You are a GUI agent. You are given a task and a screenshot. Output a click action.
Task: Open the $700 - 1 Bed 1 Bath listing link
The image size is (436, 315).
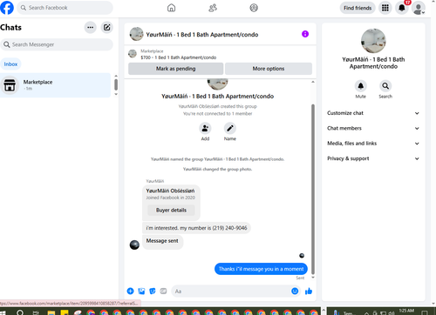pos(178,57)
